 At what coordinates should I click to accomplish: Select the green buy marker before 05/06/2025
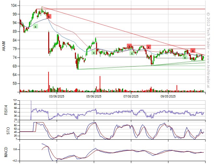coord(93,52)
